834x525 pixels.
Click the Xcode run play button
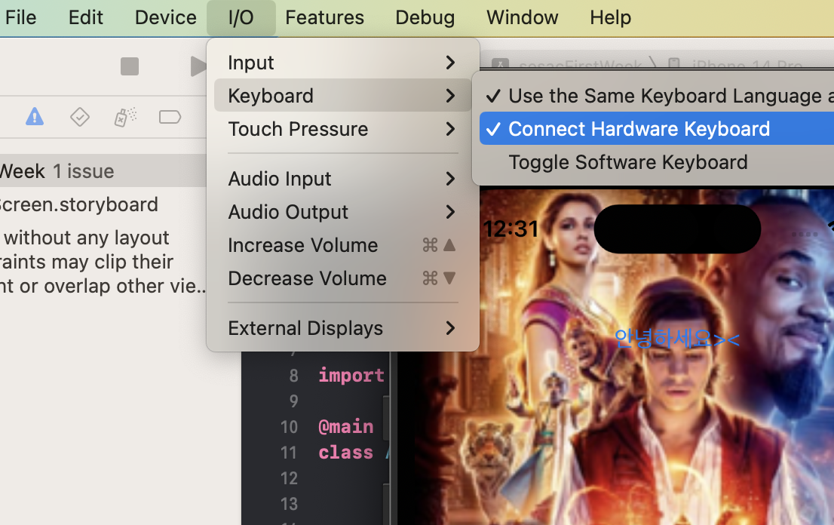[x=198, y=66]
